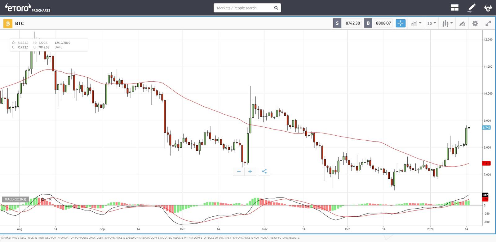
Task: Click the 12,000 price axis label
Action: click(x=488, y=40)
